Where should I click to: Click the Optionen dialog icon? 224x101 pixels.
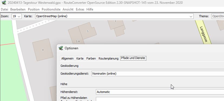click(61, 48)
